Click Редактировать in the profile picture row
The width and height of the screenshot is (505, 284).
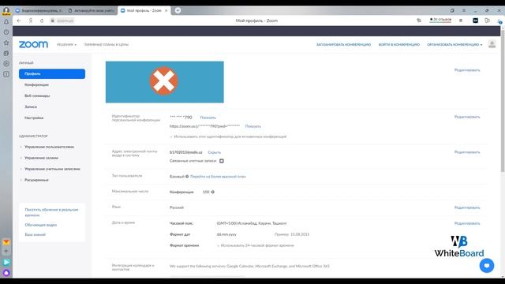[466, 70]
